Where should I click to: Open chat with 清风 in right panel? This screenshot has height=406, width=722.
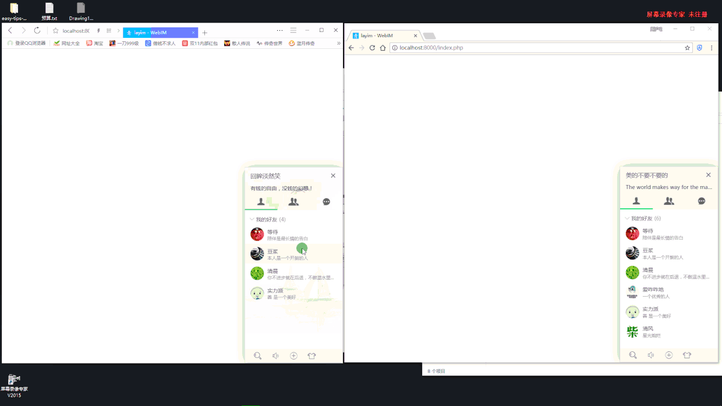669,332
